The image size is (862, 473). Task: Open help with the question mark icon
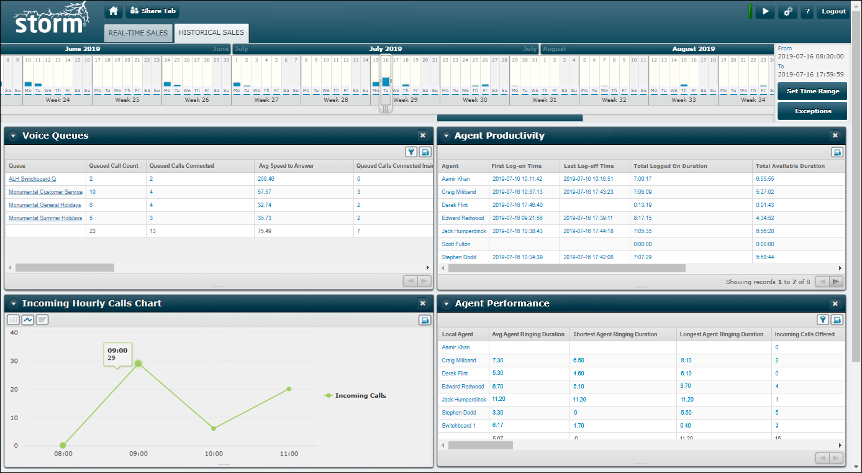[x=807, y=11]
